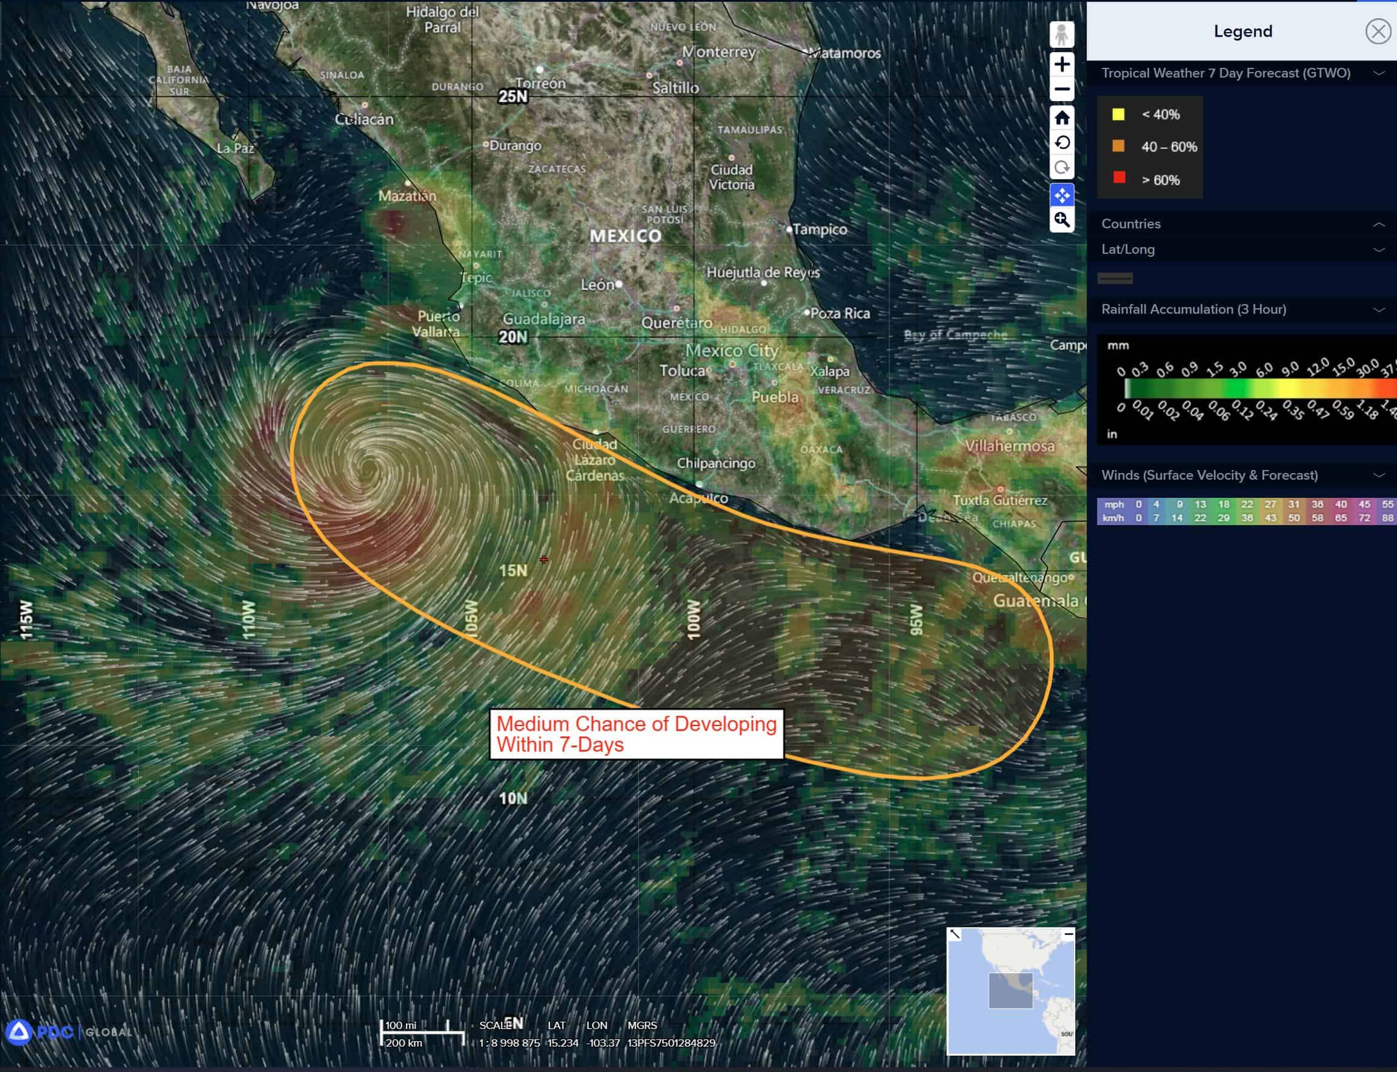Click the Medium Chance of Developing label
This screenshot has width=1397, height=1072.
[635, 734]
